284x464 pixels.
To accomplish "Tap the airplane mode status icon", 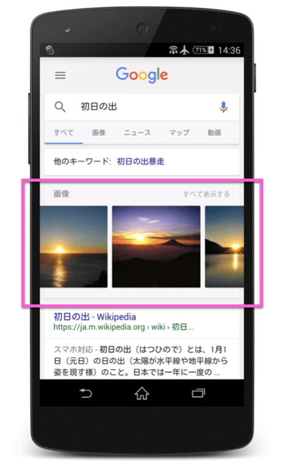I will tap(184, 50).
